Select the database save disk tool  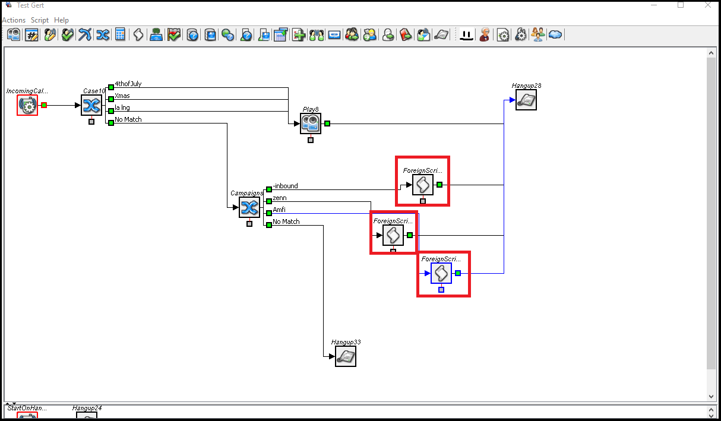pos(210,35)
